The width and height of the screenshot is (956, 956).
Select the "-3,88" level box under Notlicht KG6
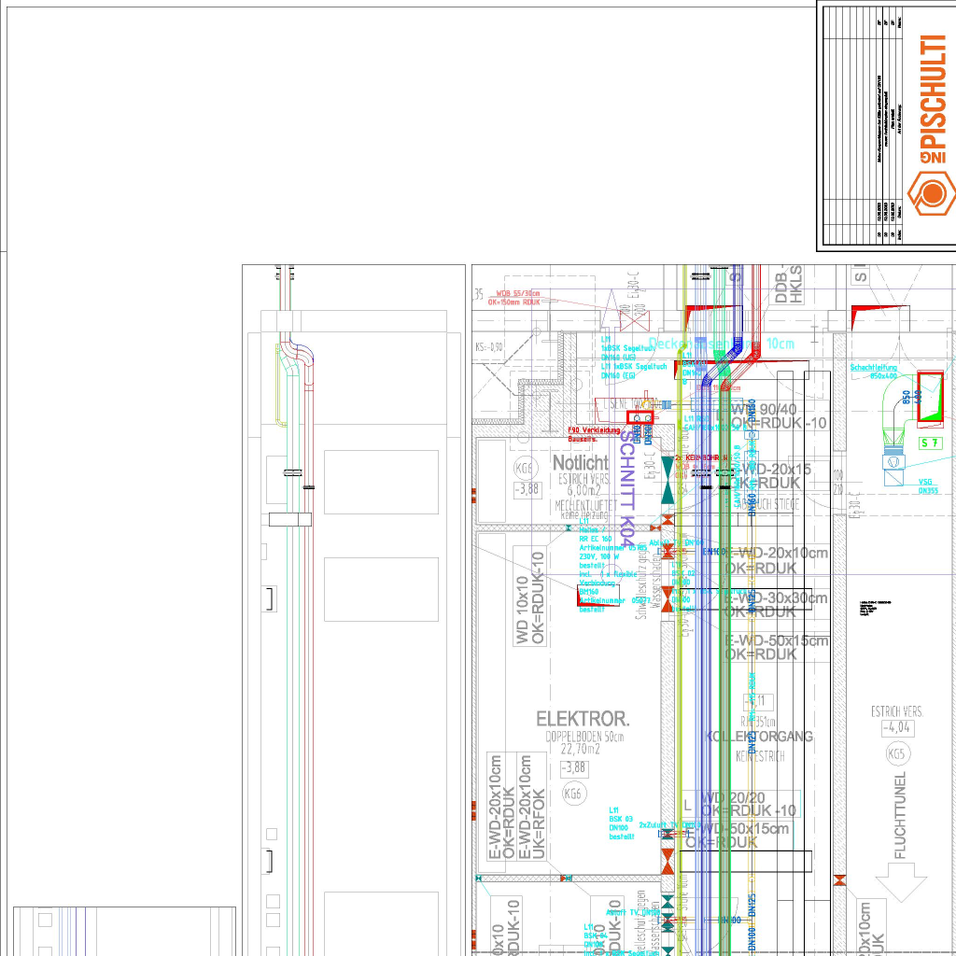527,489
